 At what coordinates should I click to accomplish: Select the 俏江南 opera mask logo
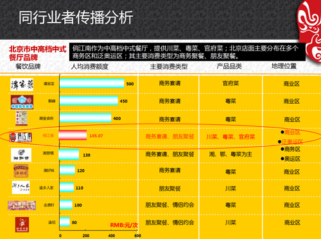(x=21, y=137)
